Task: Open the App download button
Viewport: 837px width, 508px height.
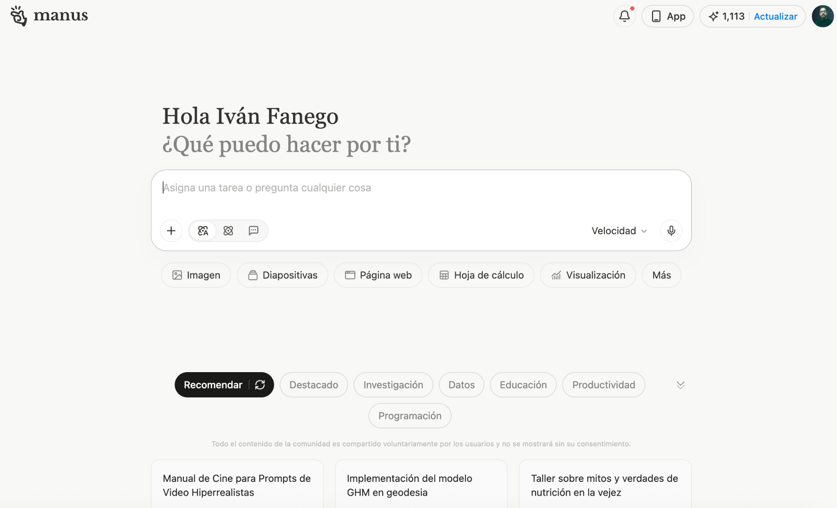Action: point(668,16)
